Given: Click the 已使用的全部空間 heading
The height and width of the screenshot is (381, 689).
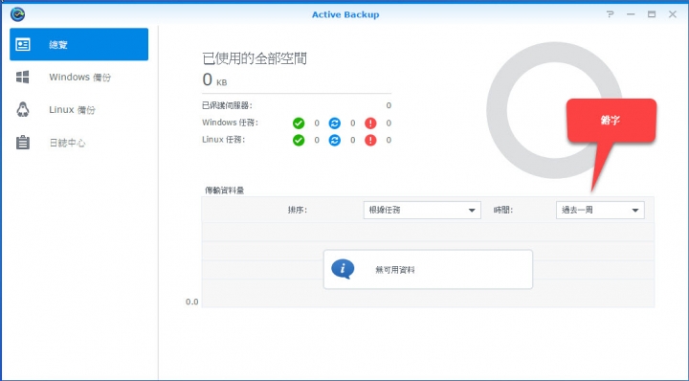Looking at the screenshot, I should coord(255,58).
